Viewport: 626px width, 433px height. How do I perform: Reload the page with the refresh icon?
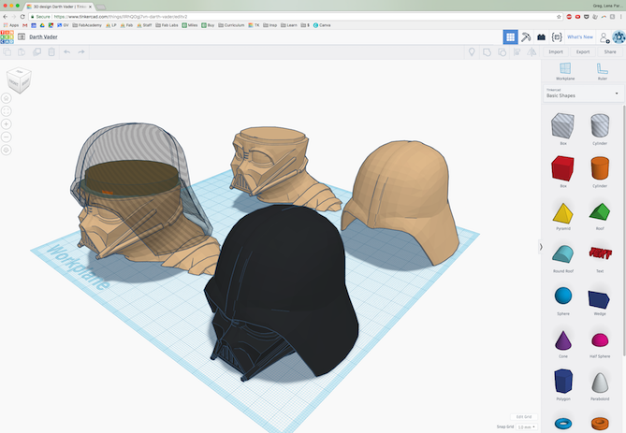point(22,17)
